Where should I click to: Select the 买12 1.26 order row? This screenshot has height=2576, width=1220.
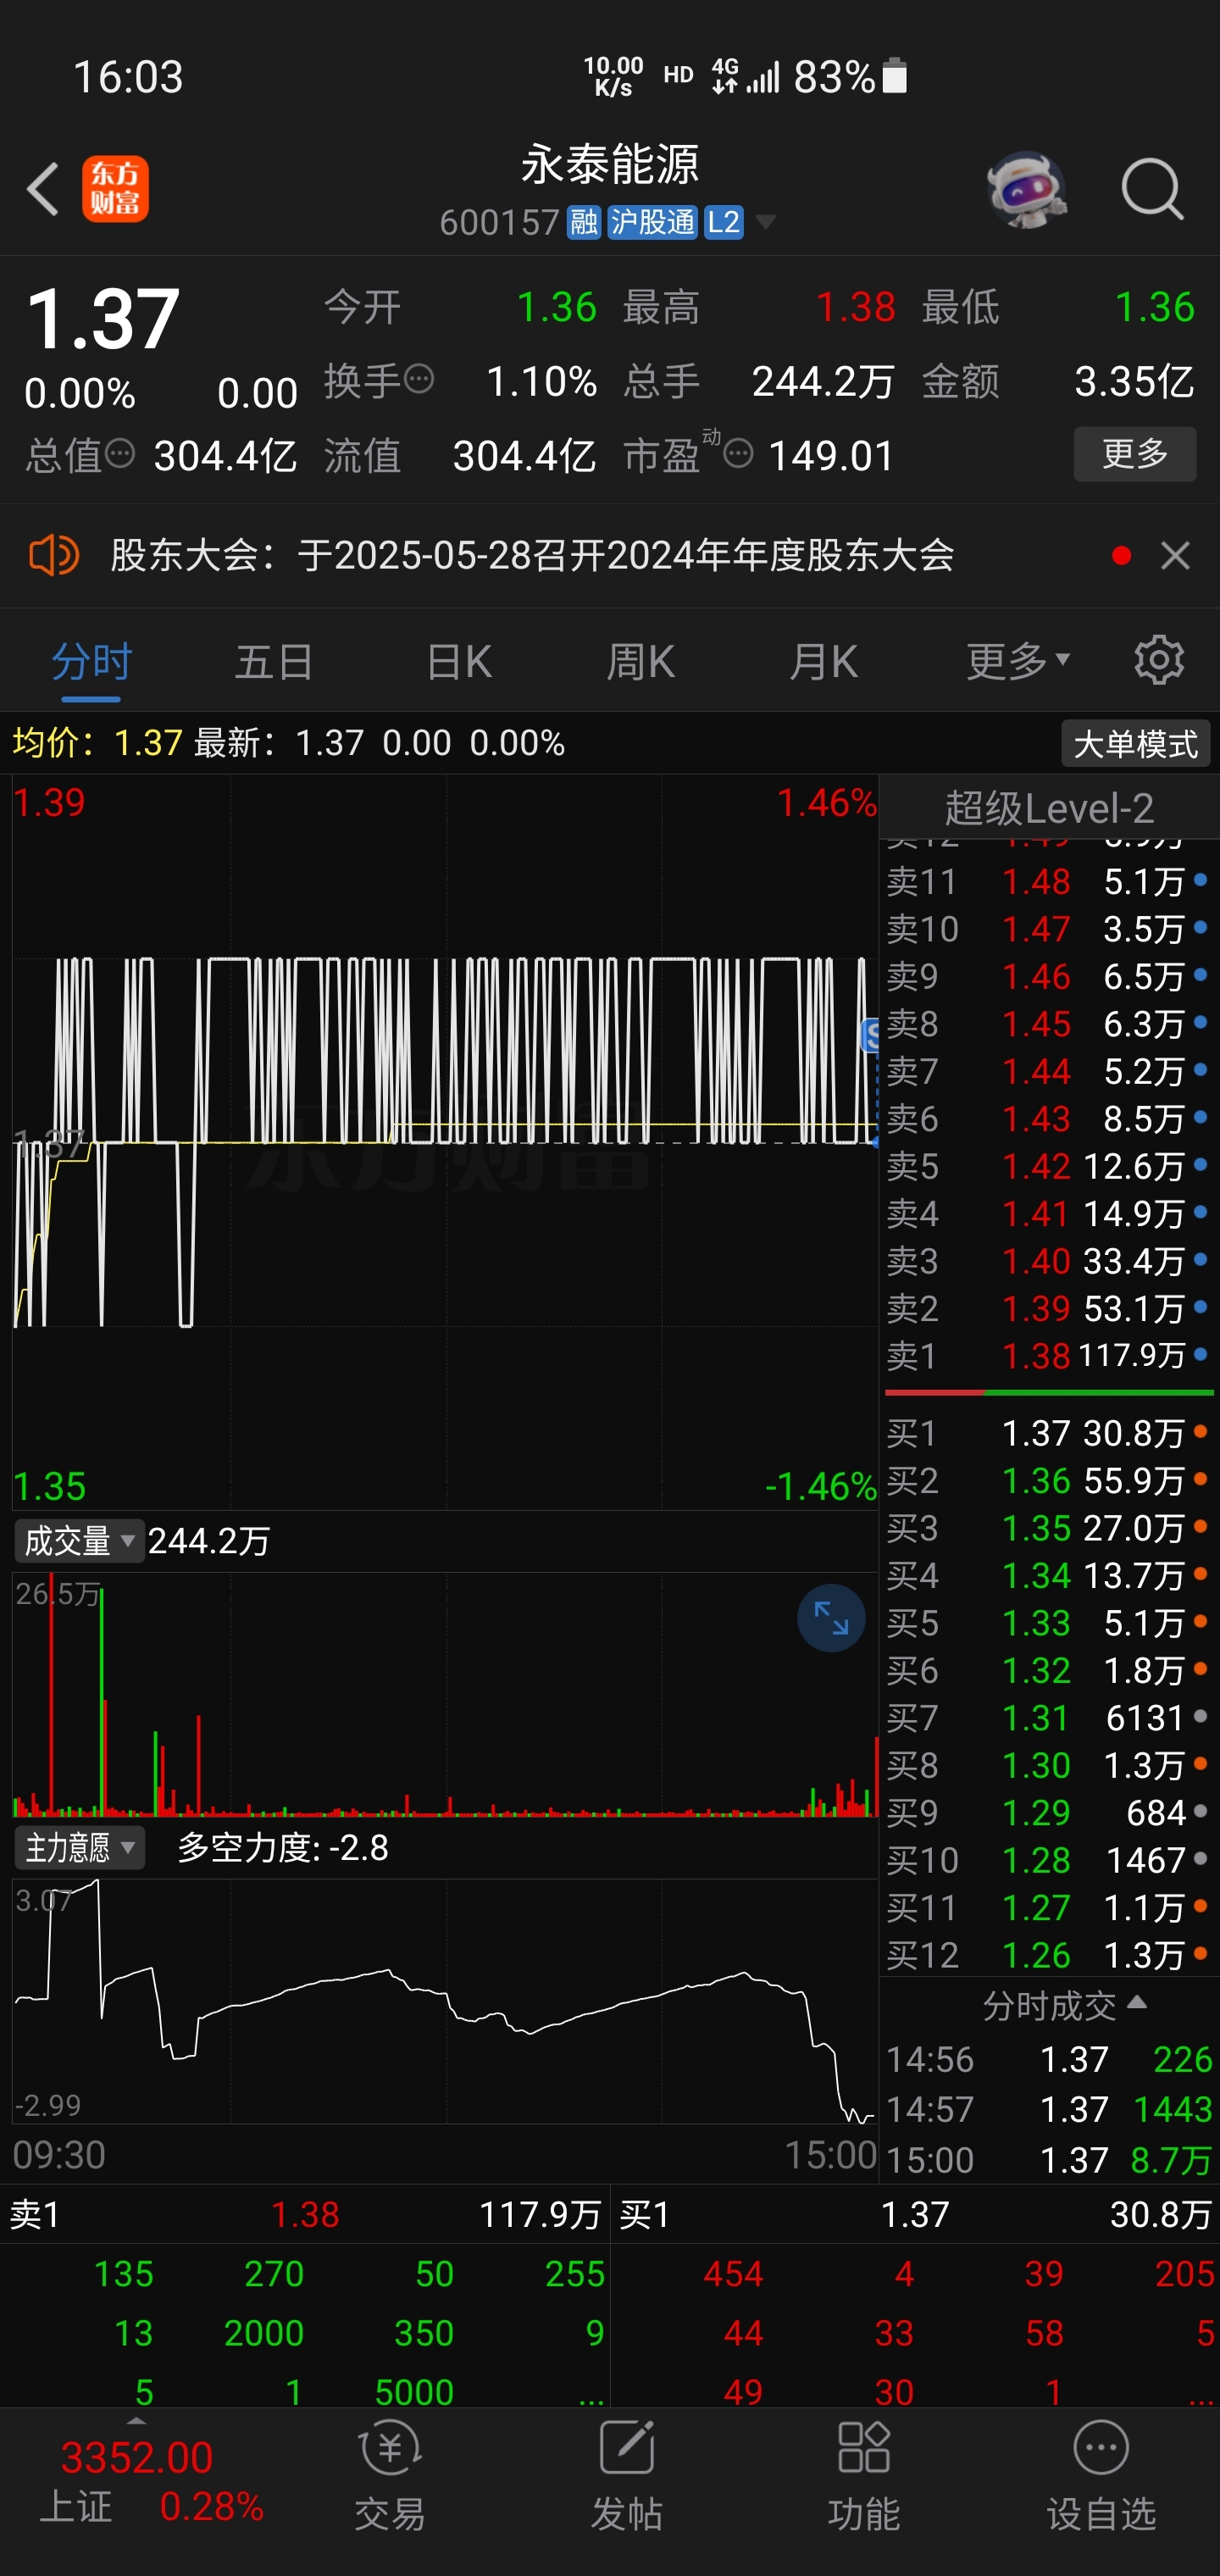[1049, 1955]
